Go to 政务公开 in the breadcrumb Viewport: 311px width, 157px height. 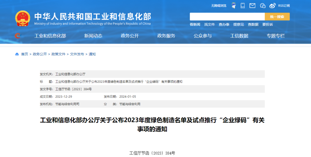pyautogui.click(x=40, y=54)
